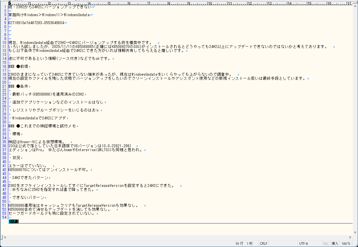Click the [EOF] end-of-file marker

[13, 221]
